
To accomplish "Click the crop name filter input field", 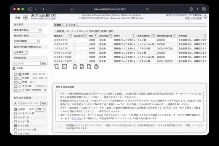I will (26, 64).
